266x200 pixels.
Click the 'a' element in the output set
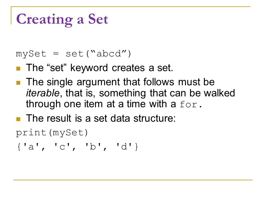pos(31,146)
